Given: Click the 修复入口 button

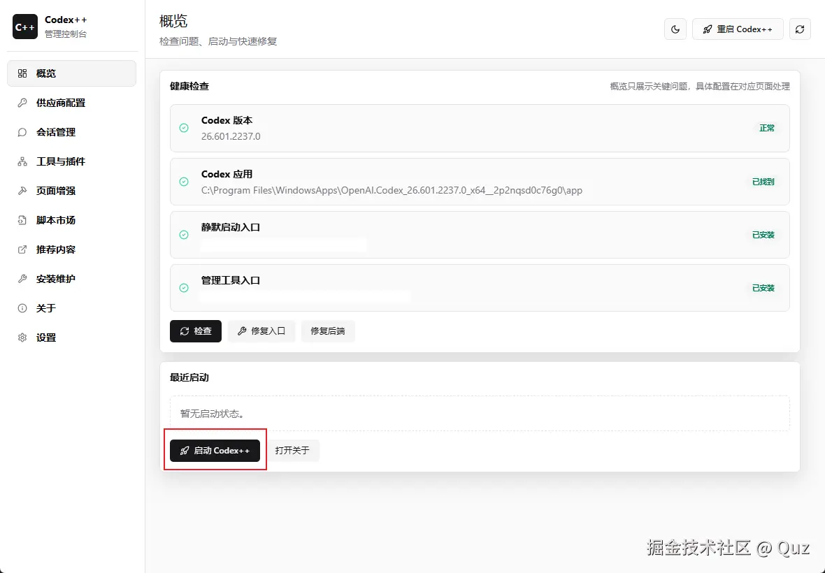Looking at the screenshot, I should pyautogui.click(x=261, y=331).
